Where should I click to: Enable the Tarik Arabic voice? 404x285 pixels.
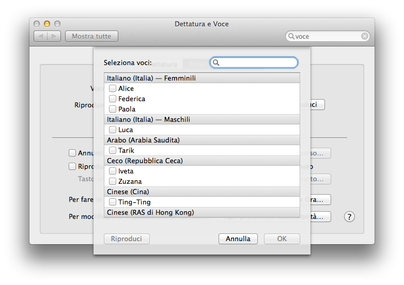click(113, 151)
